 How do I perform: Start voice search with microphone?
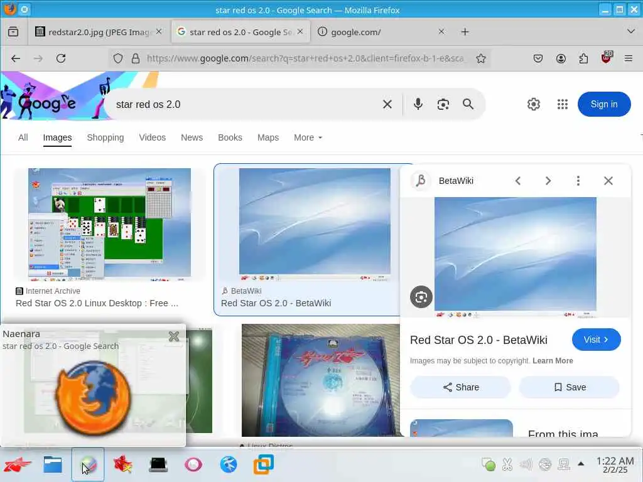tap(418, 104)
